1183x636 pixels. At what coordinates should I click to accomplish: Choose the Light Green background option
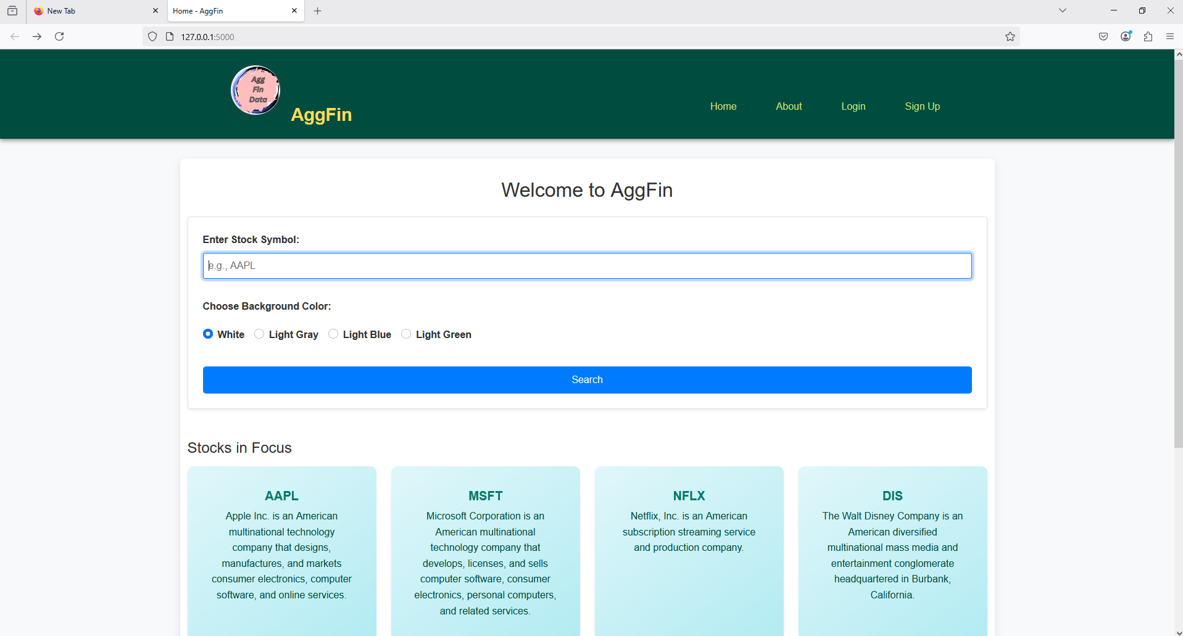(406, 334)
